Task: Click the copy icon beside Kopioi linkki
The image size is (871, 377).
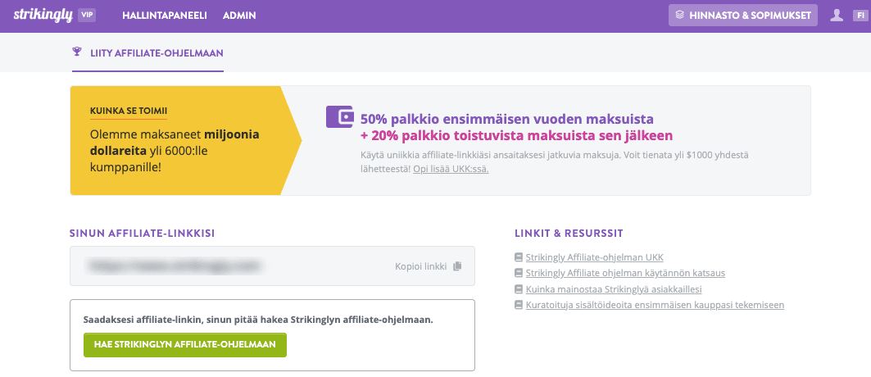Action: (x=457, y=266)
